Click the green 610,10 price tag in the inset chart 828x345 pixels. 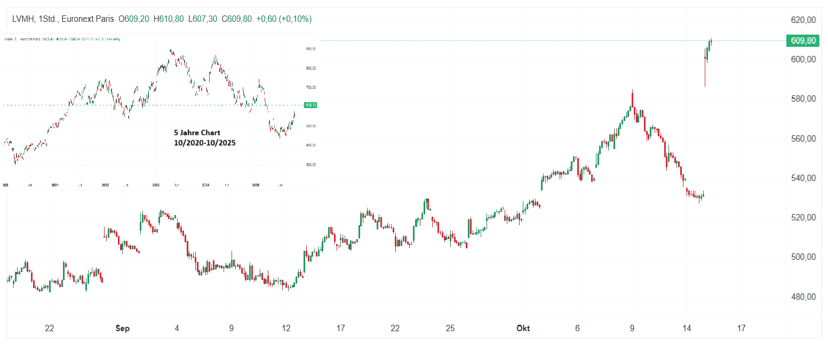click(310, 105)
